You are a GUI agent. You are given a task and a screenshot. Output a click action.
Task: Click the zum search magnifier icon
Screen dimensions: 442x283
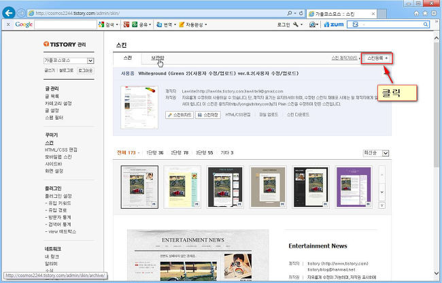(426, 24)
